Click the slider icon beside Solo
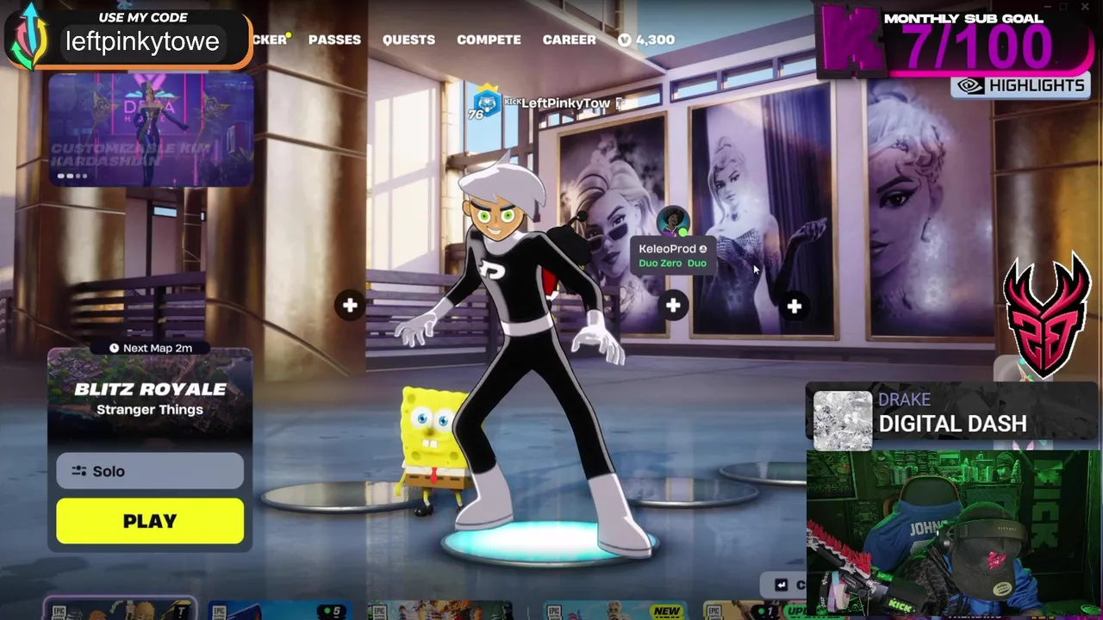The height and width of the screenshot is (620, 1103). coord(79,471)
